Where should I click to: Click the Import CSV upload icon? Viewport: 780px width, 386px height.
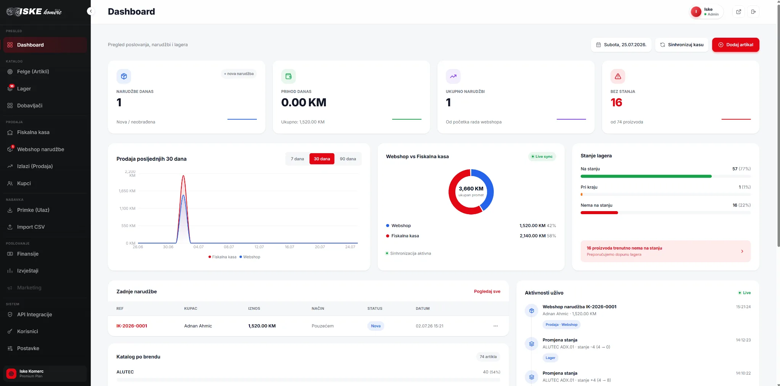tap(10, 227)
